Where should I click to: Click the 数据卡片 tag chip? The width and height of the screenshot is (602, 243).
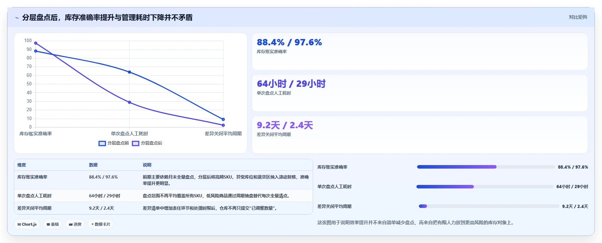[x=101, y=224]
